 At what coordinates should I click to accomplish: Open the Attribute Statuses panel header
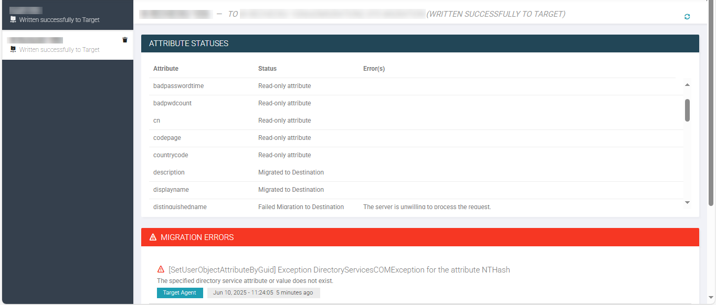pos(189,43)
